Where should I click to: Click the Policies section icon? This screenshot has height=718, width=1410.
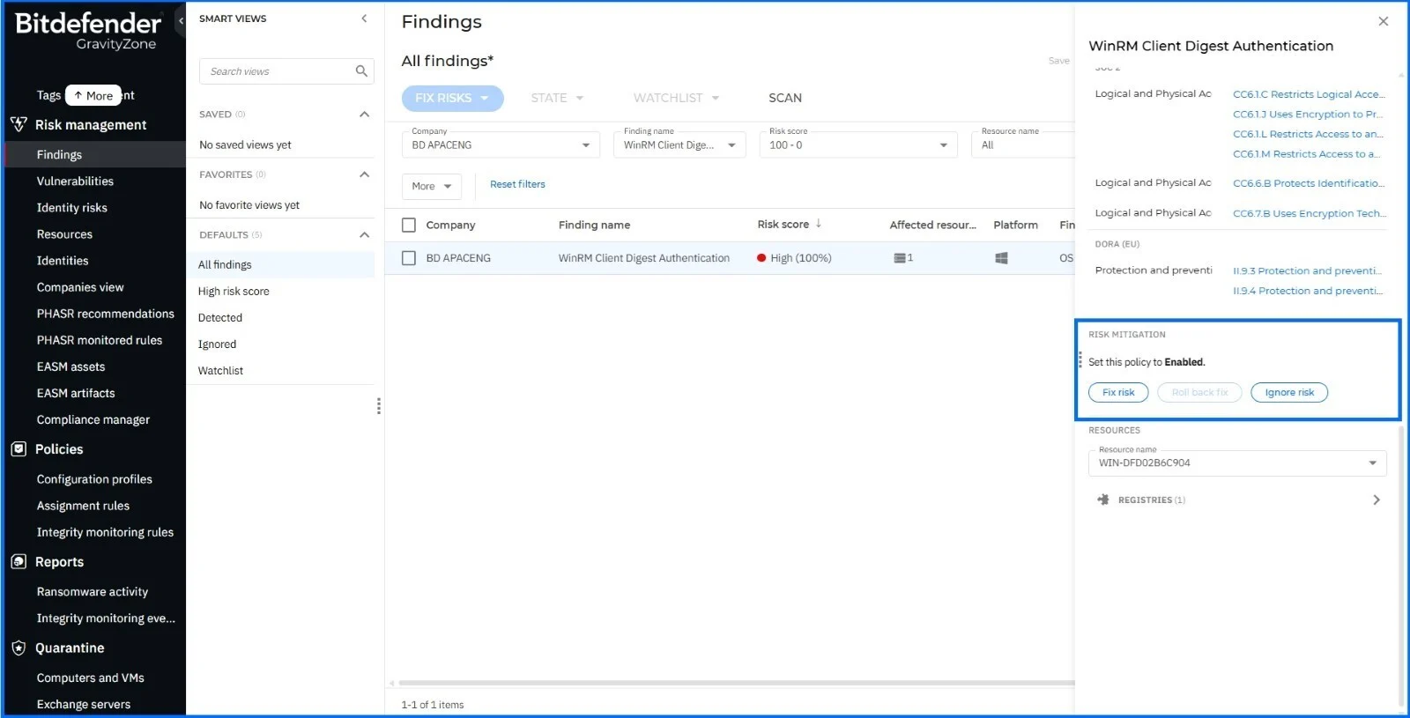coord(19,449)
